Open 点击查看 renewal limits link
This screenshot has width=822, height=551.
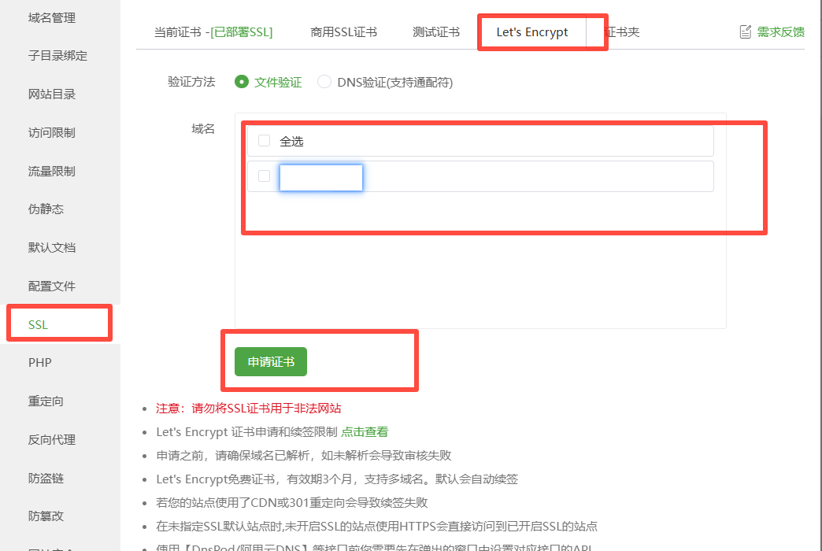(x=365, y=432)
